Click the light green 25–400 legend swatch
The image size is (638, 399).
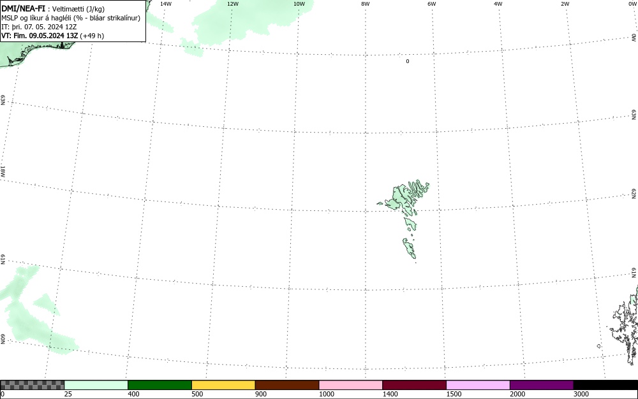click(x=96, y=385)
